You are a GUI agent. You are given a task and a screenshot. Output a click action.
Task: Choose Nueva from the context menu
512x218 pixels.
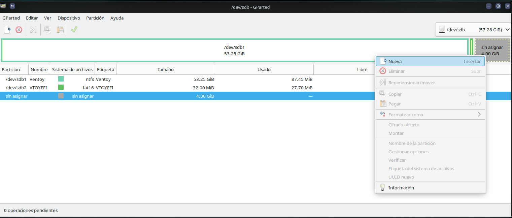click(430, 61)
